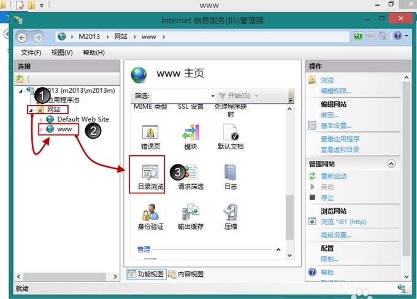Open the 错误页 (Error Pages) feature icon
The width and height of the screenshot is (417, 299).
click(150, 137)
